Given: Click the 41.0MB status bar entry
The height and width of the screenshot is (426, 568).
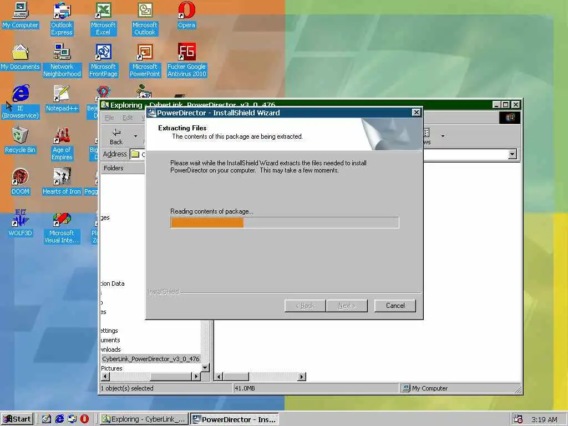Looking at the screenshot, I should [x=245, y=388].
